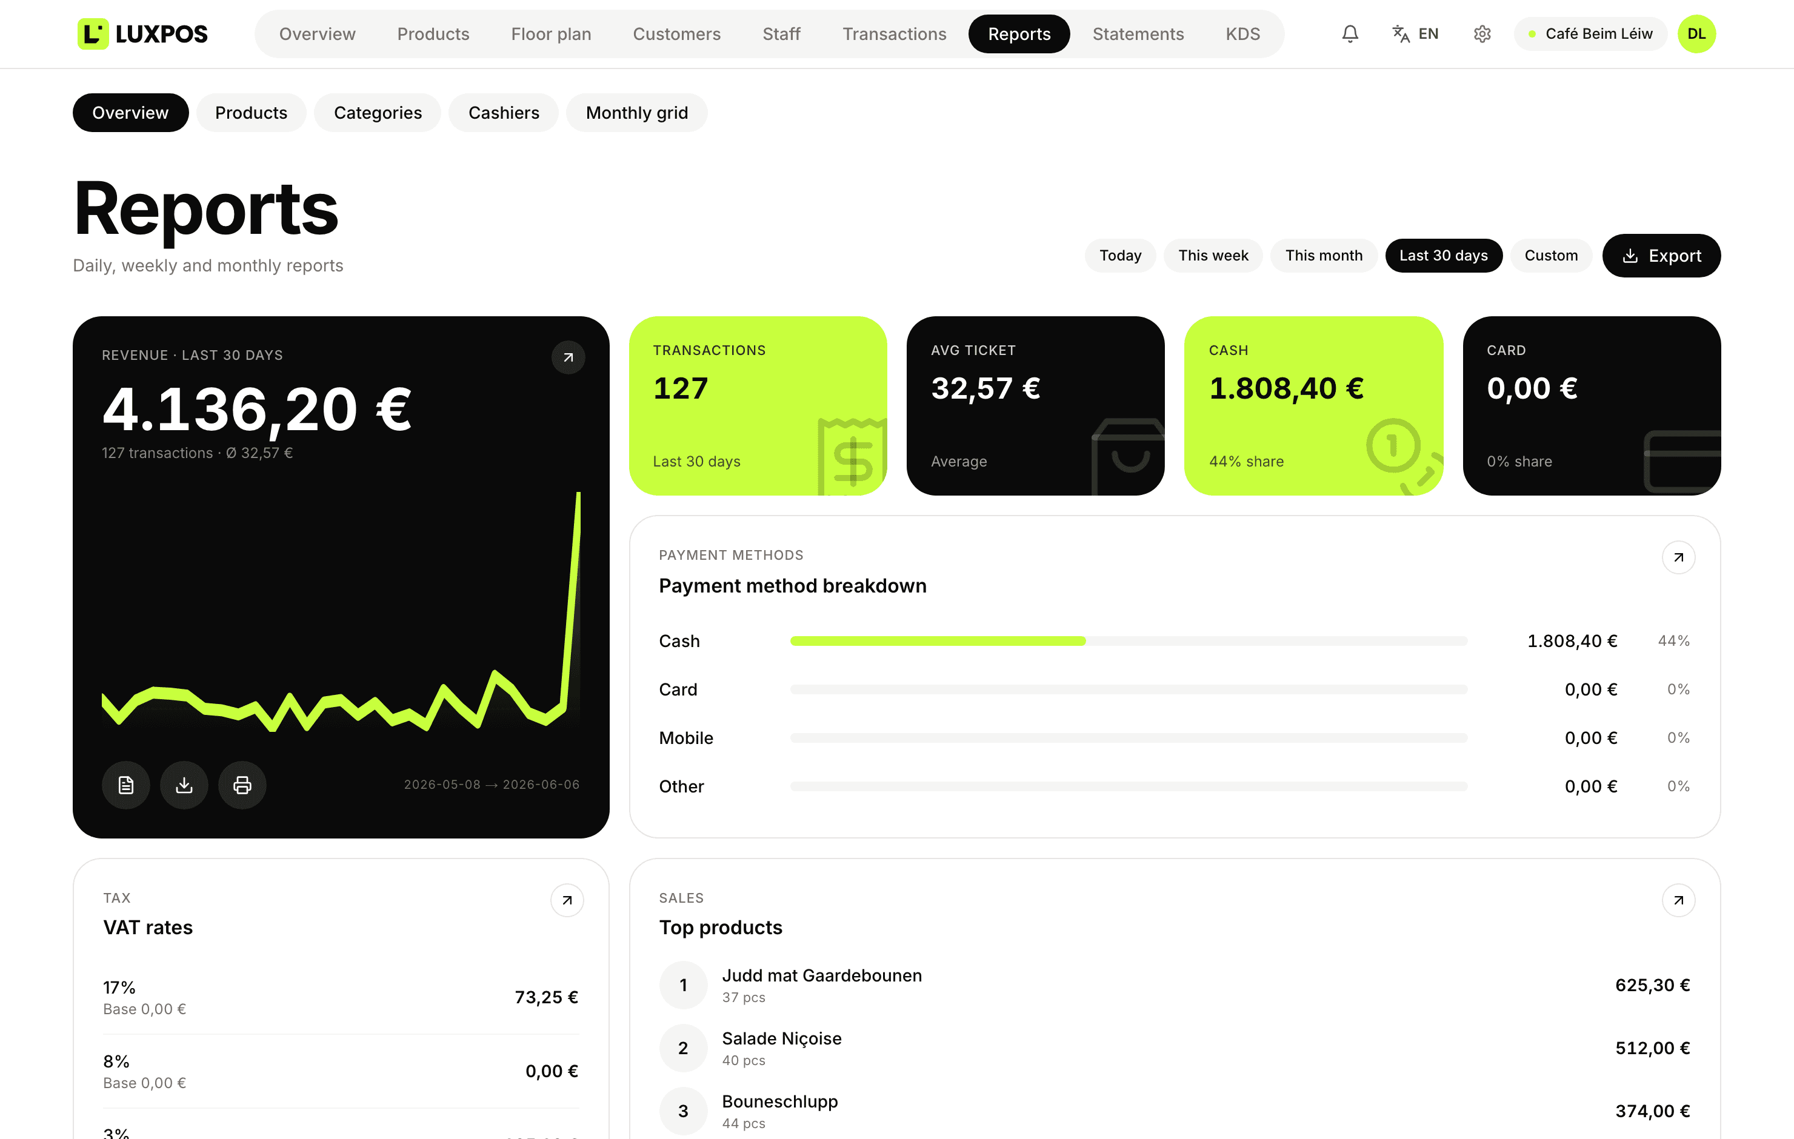Select the Today range

pos(1120,256)
